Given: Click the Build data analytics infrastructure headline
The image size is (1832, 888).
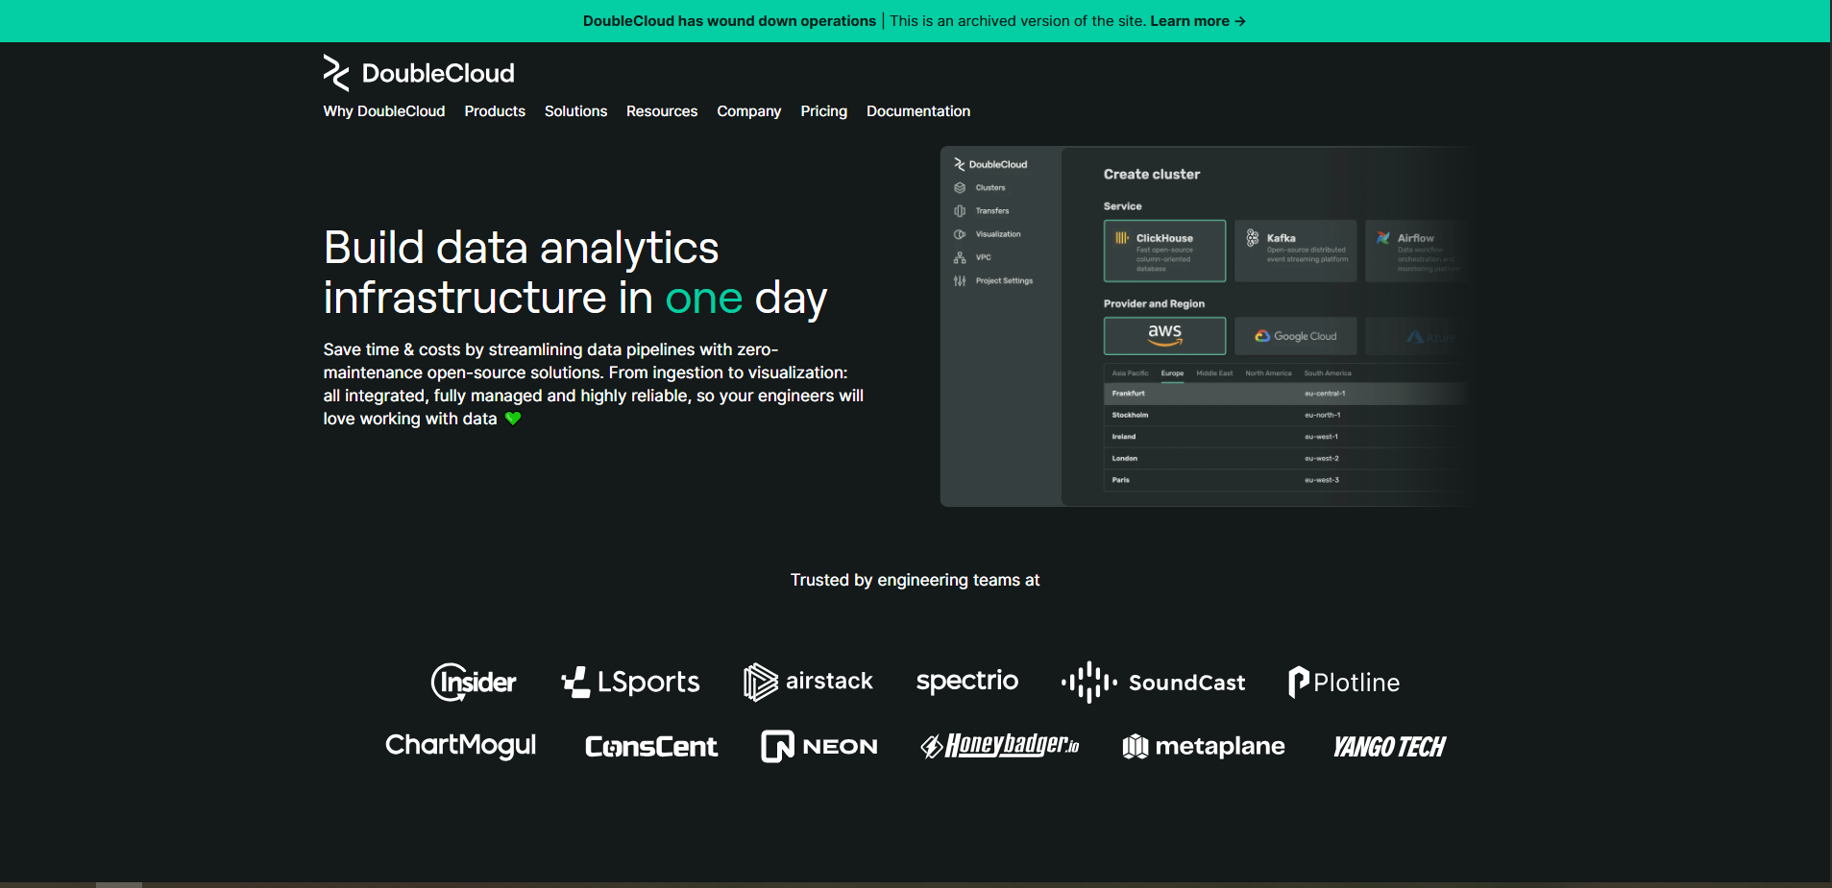Looking at the screenshot, I should point(574,273).
